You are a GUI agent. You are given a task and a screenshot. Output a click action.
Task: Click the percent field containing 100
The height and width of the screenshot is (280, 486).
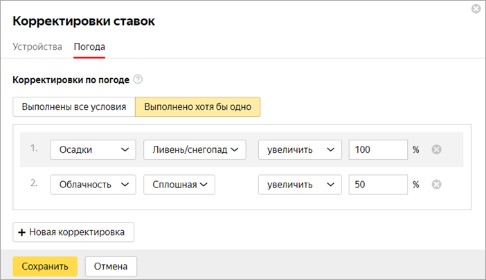(x=377, y=149)
